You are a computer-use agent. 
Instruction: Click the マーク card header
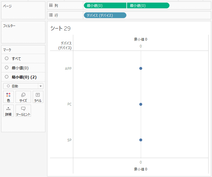click(7, 50)
